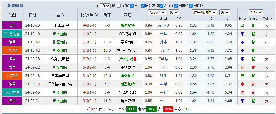This screenshot has width=276, height=114.
Task: Click the 1-1(1-1) score link
Action: click(x=90, y=51)
